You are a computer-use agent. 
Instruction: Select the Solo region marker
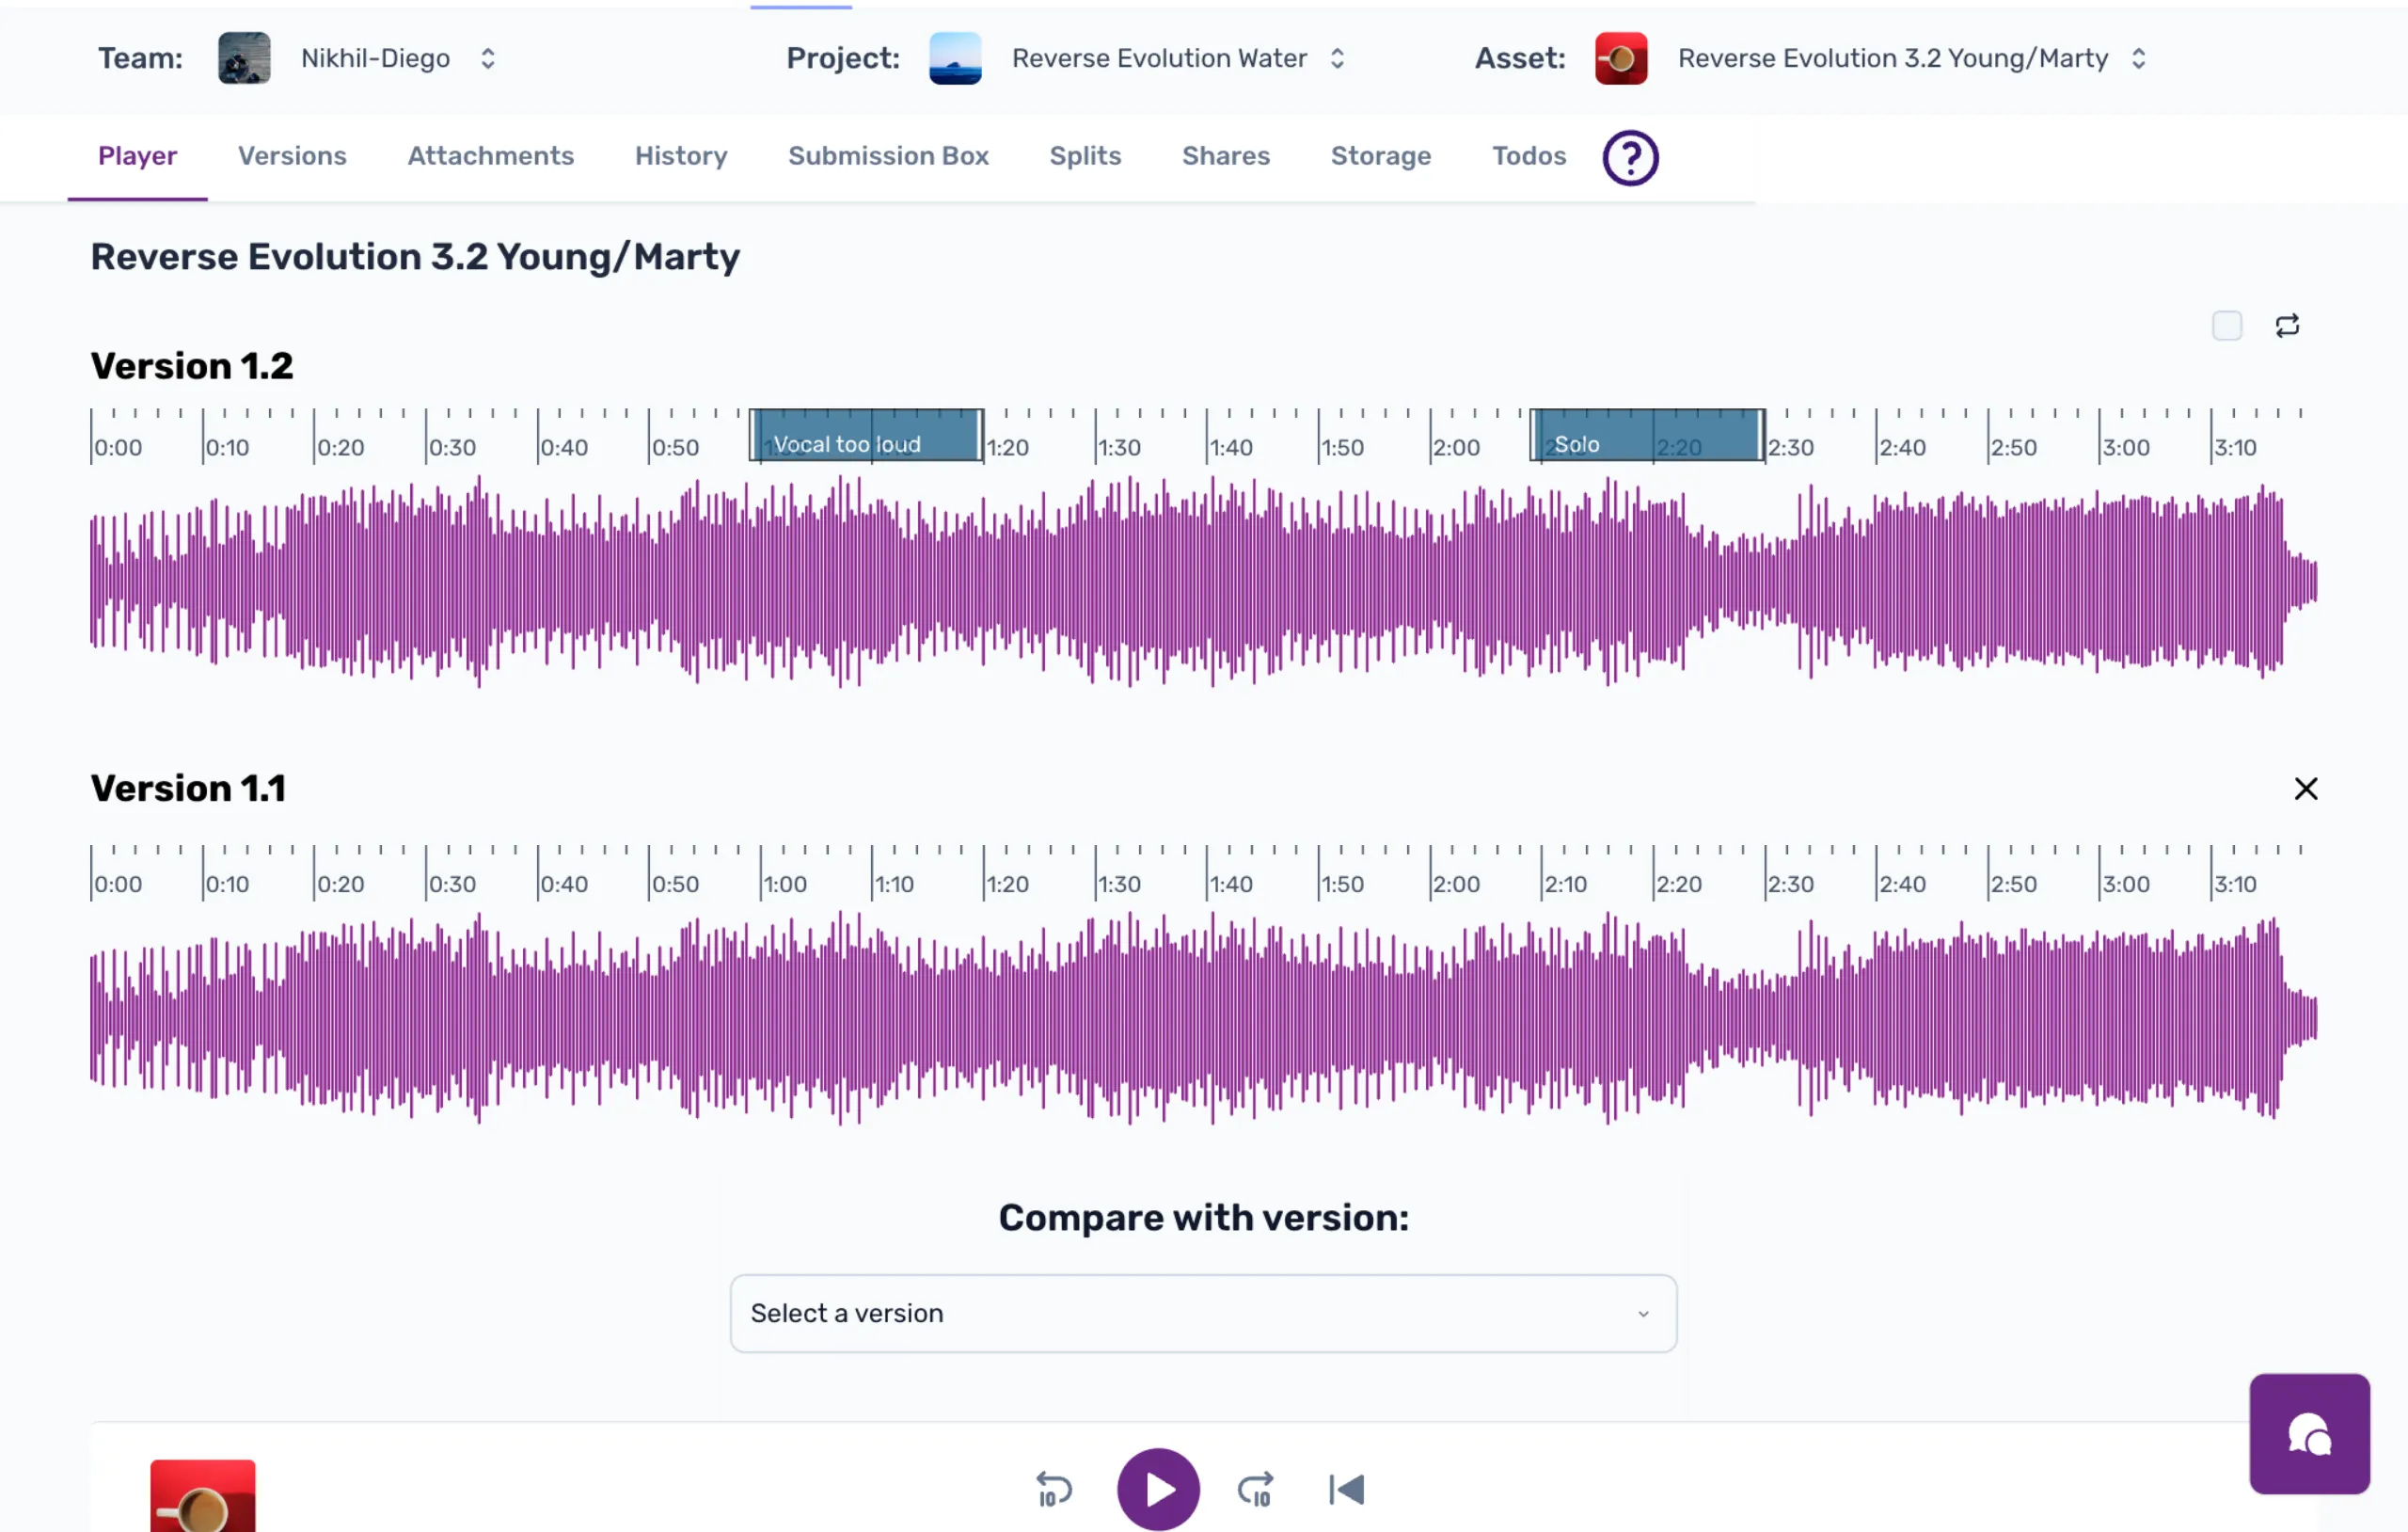pyautogui.click(x=1646, y=437)
